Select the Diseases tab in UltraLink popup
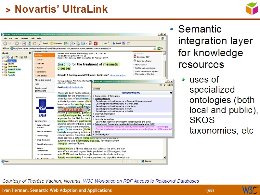The width and height of the screenshot is (260, 195). click(x=97, y=88)
